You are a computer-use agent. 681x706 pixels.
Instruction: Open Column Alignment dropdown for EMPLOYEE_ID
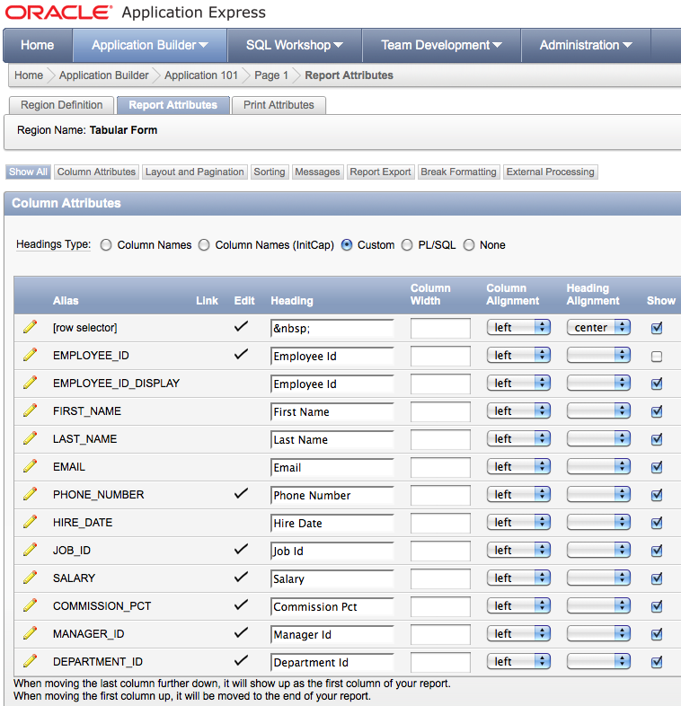518,356
